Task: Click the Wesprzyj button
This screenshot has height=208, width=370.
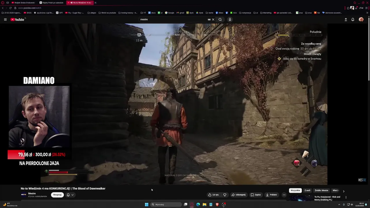Action: [x=57, y=195]
